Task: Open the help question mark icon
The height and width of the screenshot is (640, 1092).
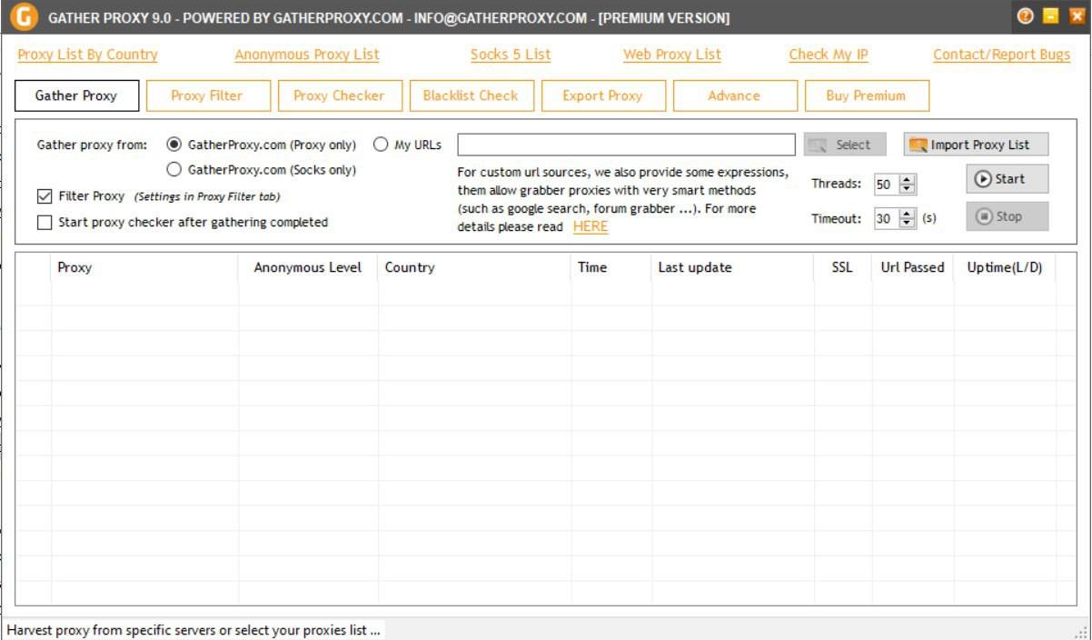Action: coord(1026,16)
